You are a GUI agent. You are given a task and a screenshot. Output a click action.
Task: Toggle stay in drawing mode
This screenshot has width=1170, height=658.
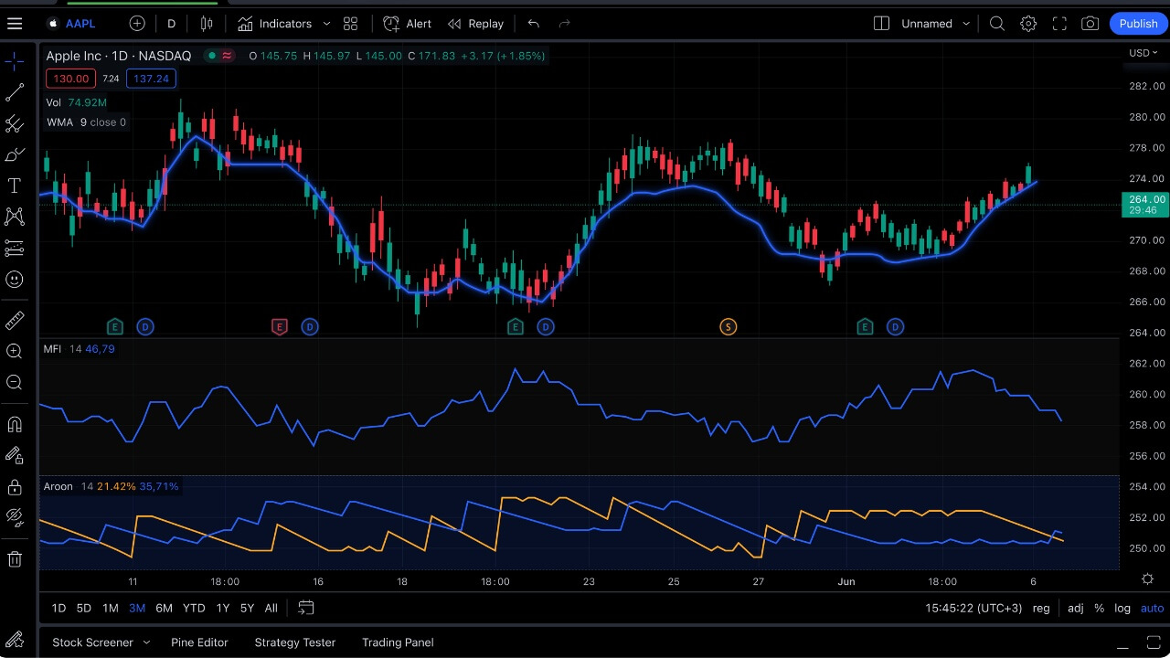(x=15, y=455)
